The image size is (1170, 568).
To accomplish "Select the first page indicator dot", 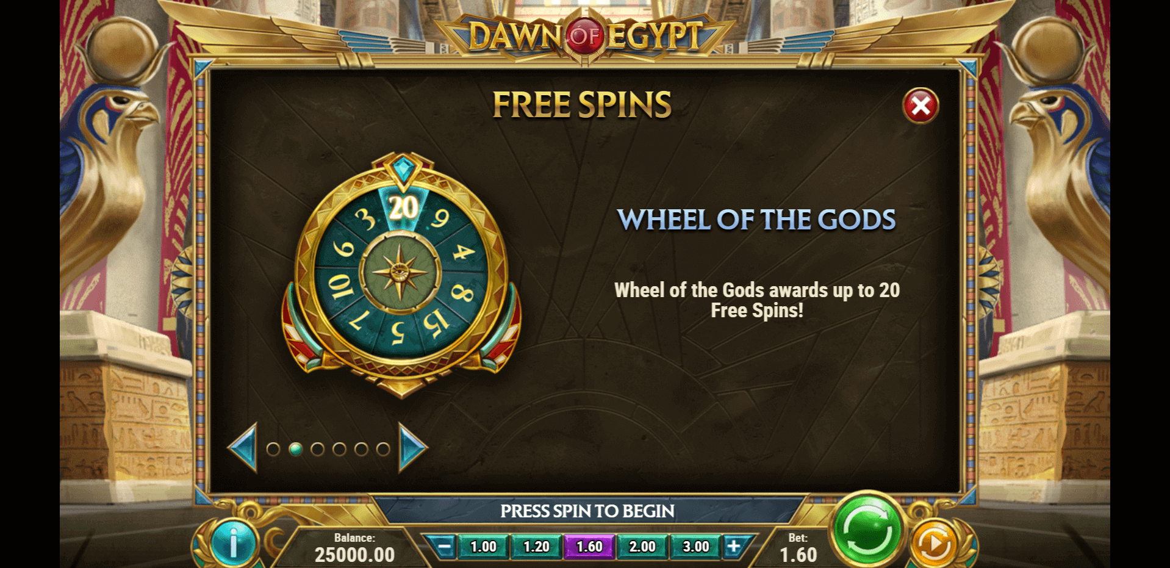I will click(x=273, y=450).
